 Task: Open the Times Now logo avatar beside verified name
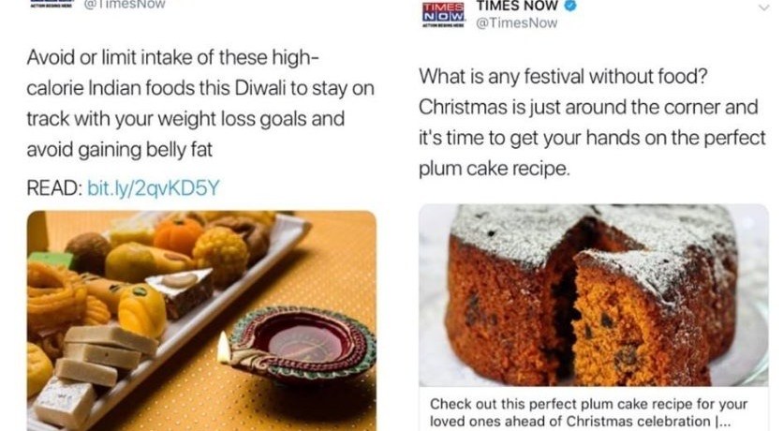pos(443,14)
